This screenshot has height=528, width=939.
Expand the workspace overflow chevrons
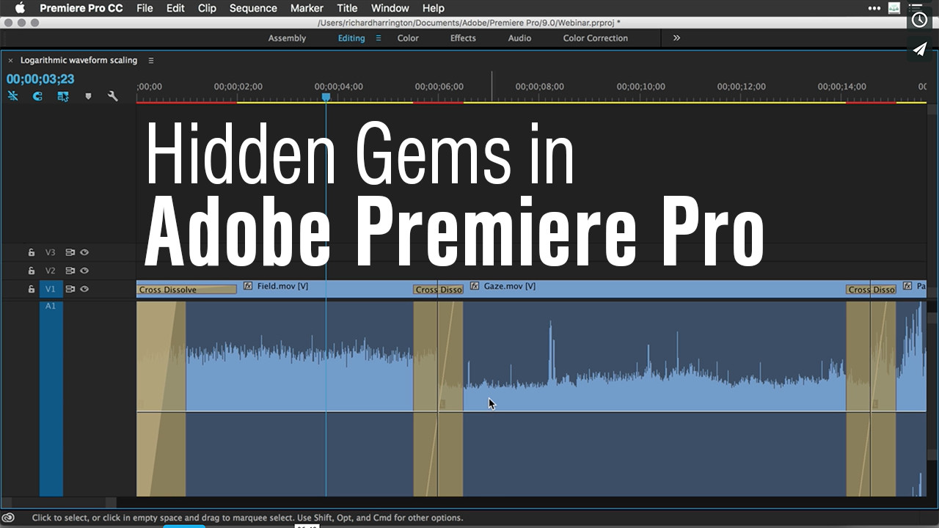point(676,37)
